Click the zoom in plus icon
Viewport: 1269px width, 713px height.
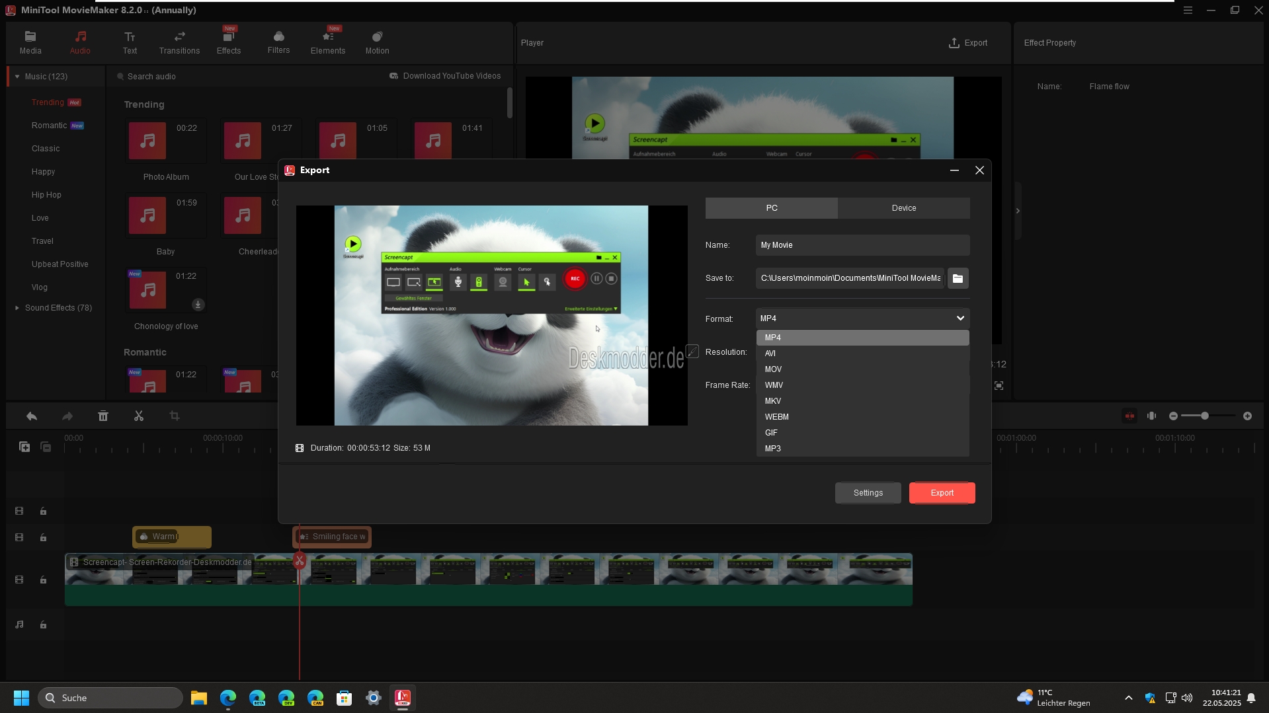1247,416
